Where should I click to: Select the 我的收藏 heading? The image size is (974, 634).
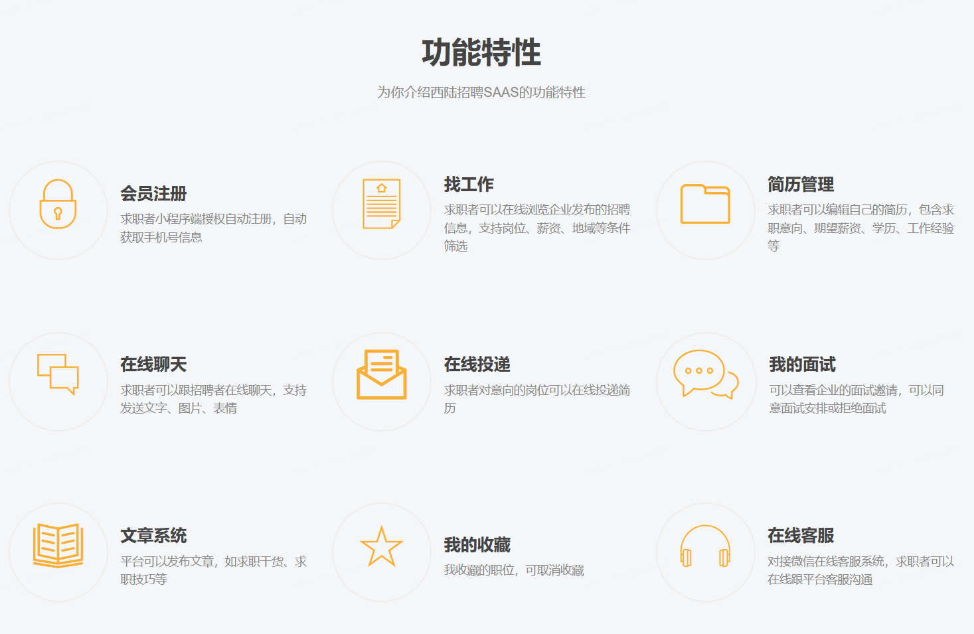pos(477,545)
